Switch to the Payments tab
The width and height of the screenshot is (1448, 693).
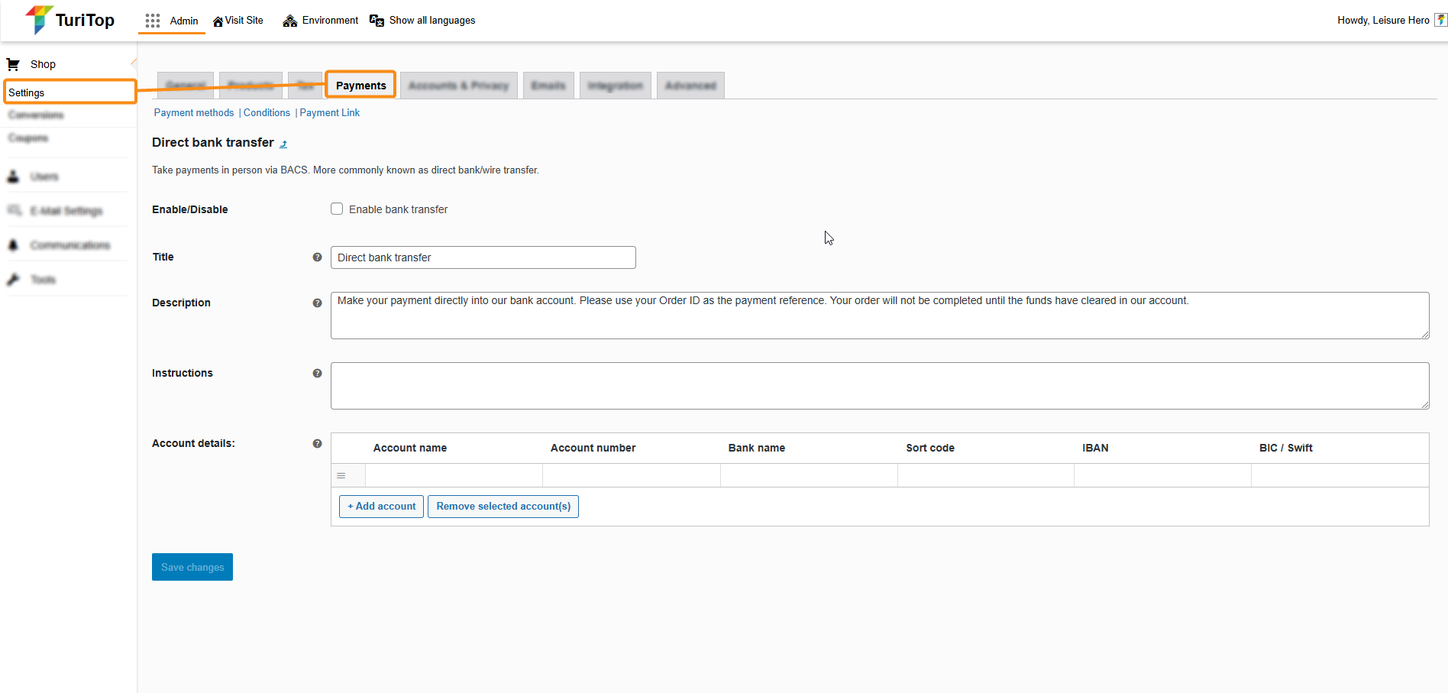(360, 86)
